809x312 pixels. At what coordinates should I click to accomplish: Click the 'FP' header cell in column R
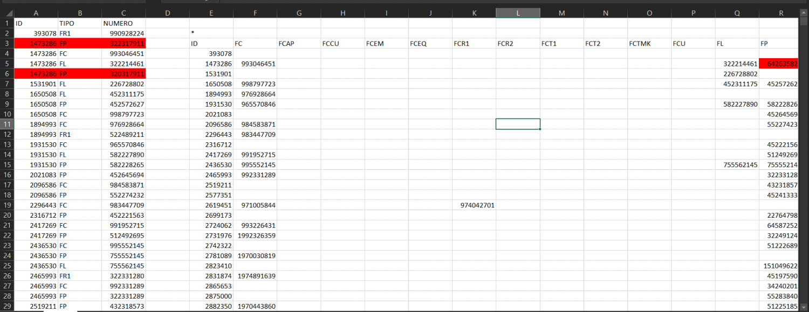[x=779, y=44]
